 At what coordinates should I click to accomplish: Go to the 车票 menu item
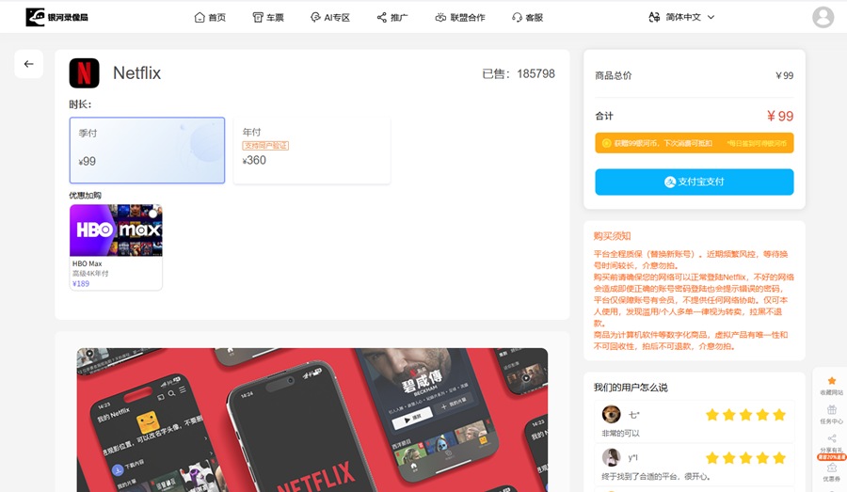268,17
